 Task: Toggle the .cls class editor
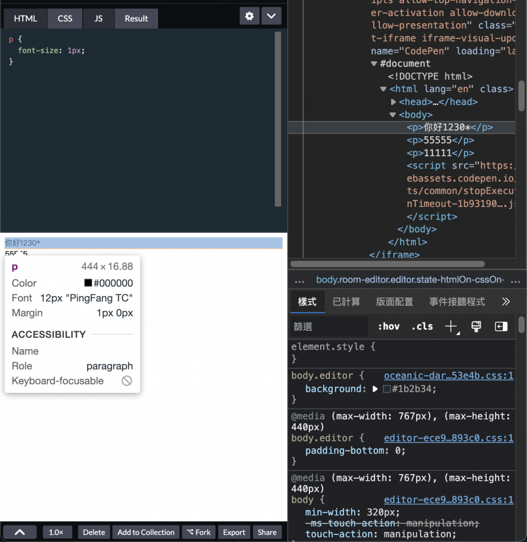coord(422,326)
